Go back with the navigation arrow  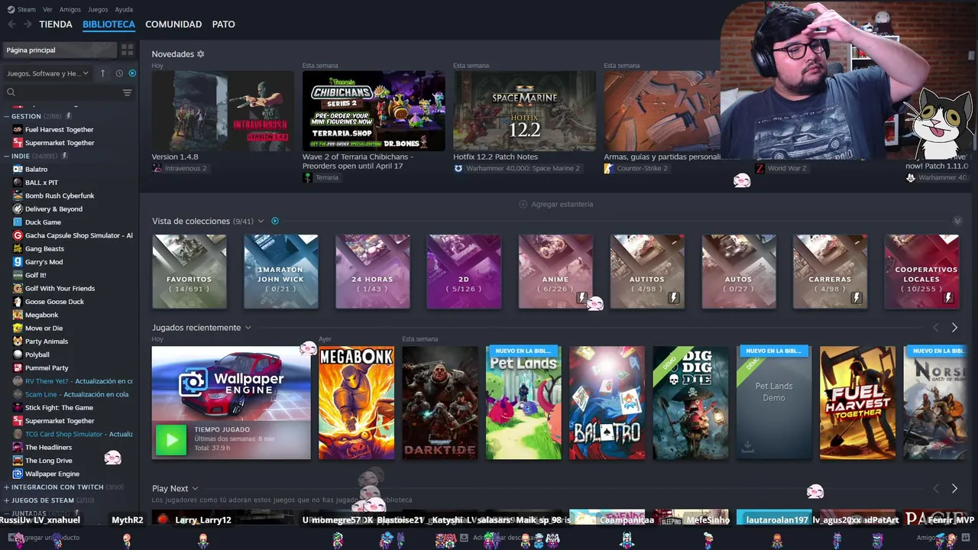(x=11, y=24)
